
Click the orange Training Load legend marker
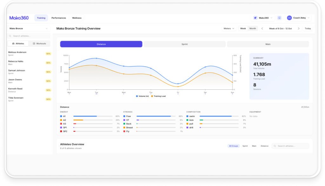tap(152, 96)
